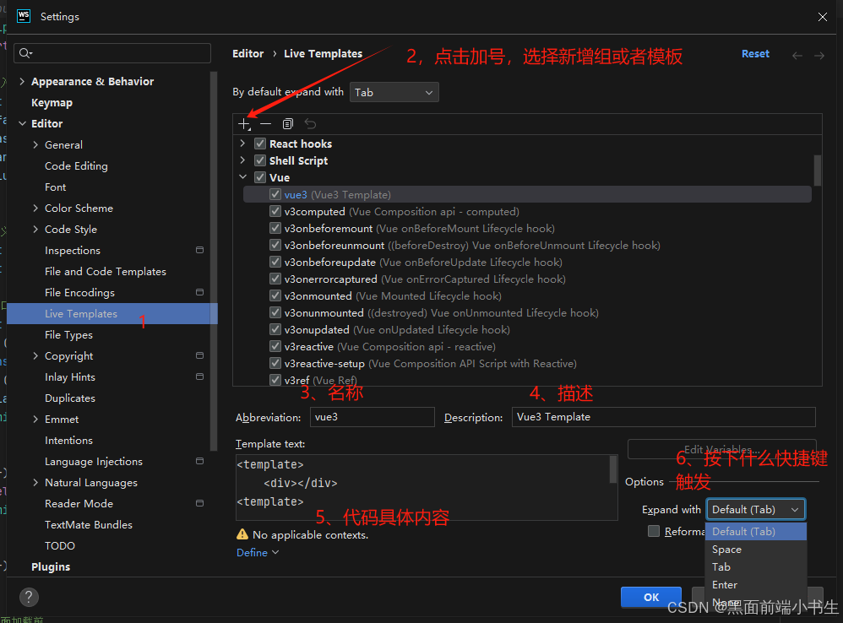Uncheck the v3reactive template checkbox

coord(275,346)
